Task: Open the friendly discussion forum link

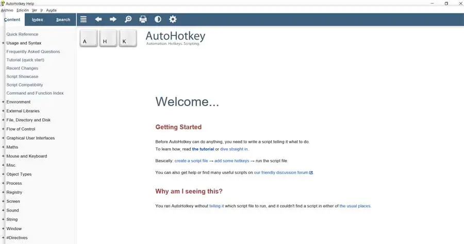Action: pyautogui.click(x=281, y=172)
